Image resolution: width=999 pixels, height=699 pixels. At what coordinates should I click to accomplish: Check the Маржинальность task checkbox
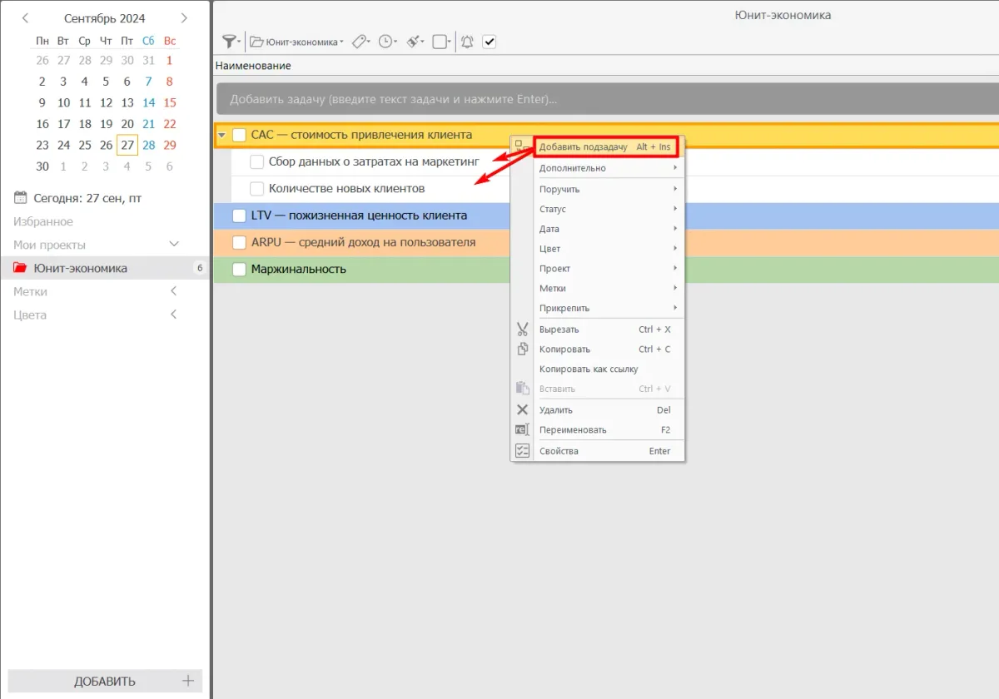[x=239, y=270]
